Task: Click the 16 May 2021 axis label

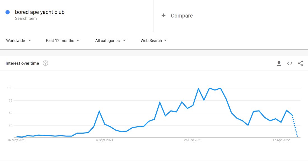Action: pos(17,140)
